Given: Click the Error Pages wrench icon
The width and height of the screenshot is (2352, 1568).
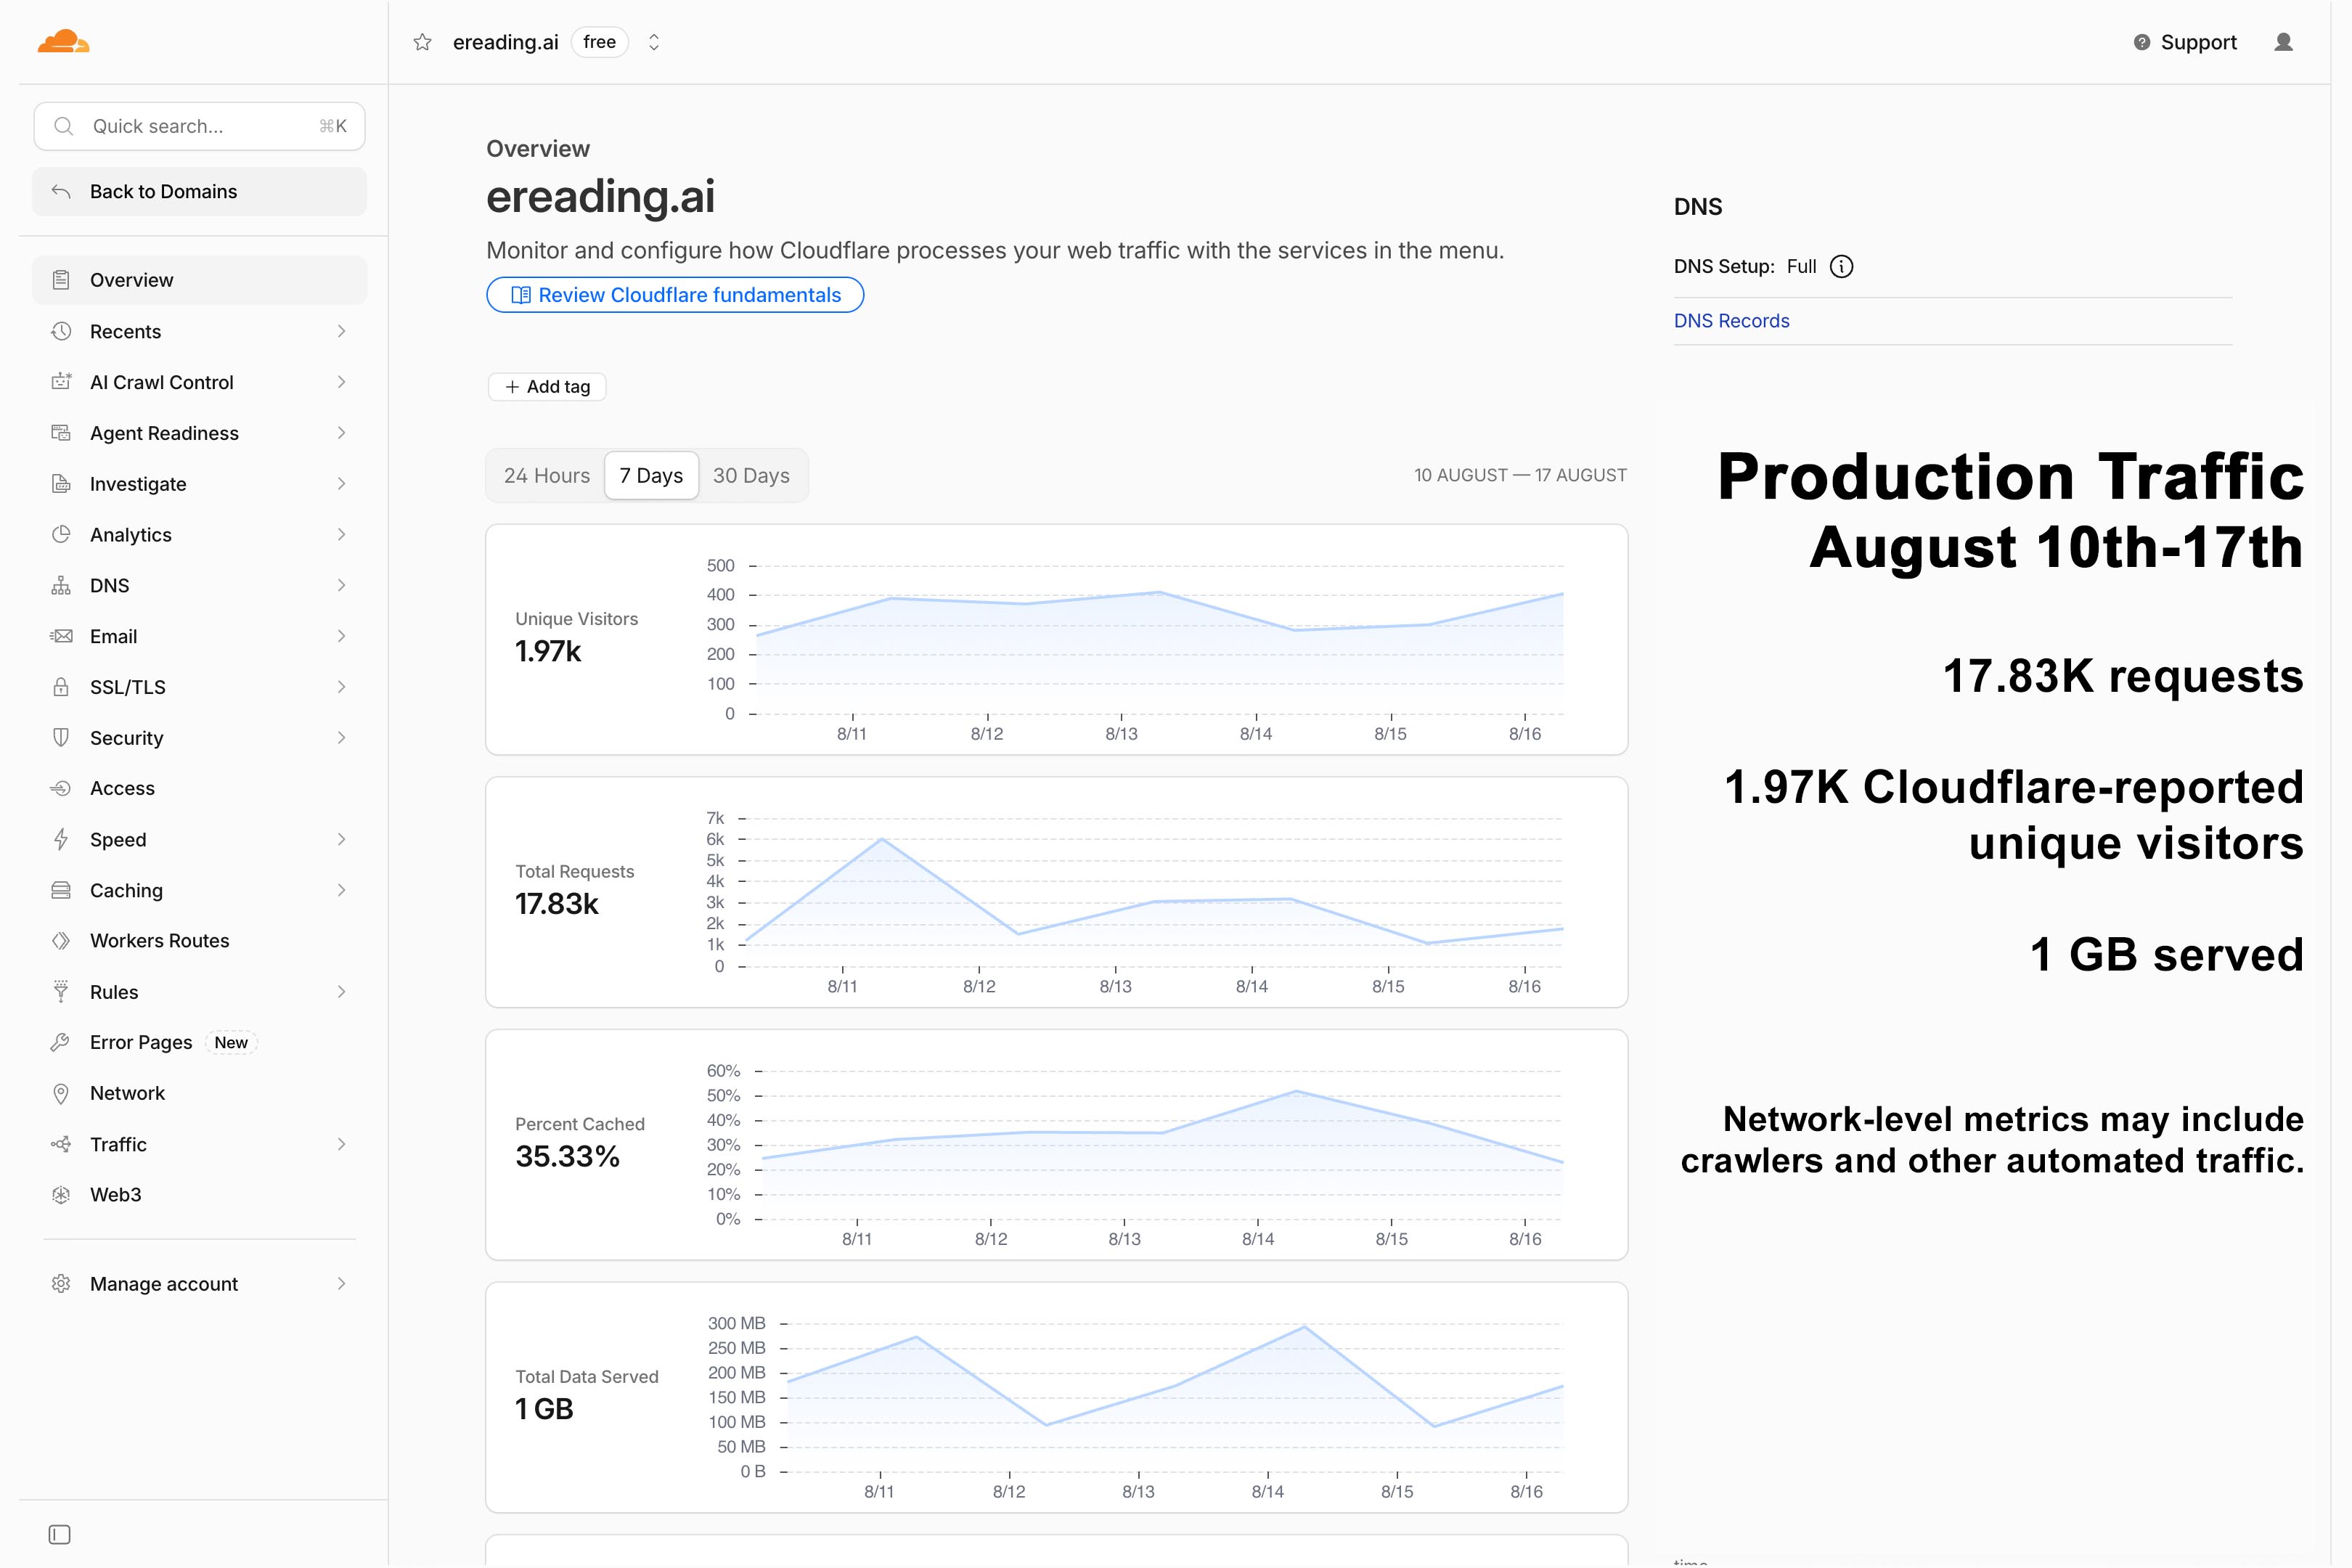Looking at the screenshot, I should click(x=61, y=1042).
